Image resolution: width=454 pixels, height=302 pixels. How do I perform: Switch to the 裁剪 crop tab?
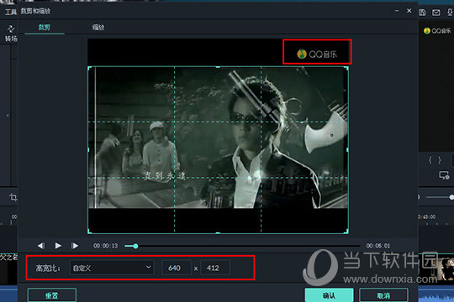(45, 27)
